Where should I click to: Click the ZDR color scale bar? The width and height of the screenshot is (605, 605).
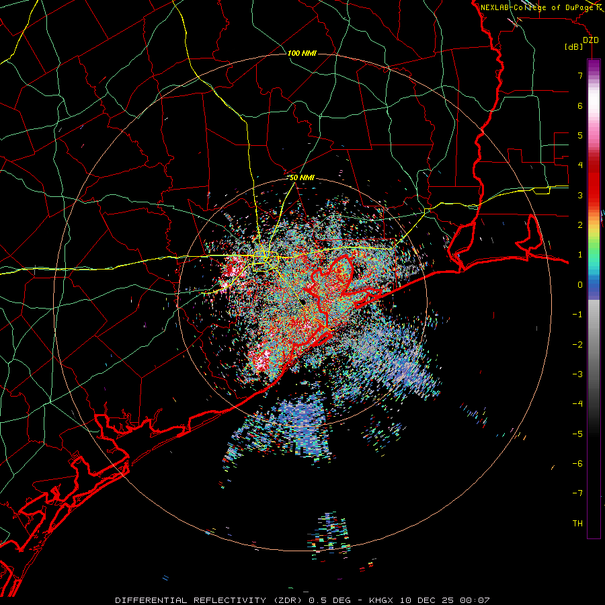point(594,299)
